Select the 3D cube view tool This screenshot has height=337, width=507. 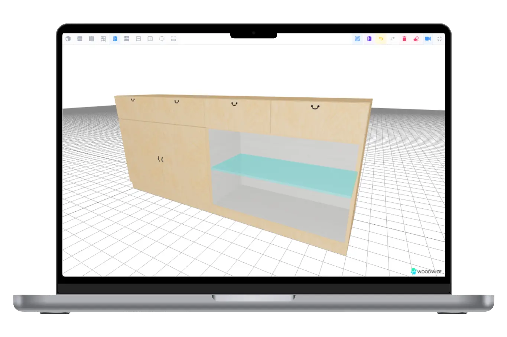(x=68, y=39)
